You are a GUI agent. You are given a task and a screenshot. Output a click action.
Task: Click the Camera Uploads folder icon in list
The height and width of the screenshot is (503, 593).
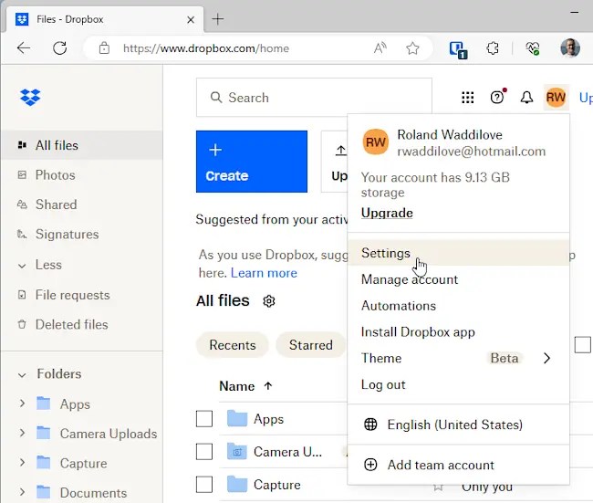[237, 452]
